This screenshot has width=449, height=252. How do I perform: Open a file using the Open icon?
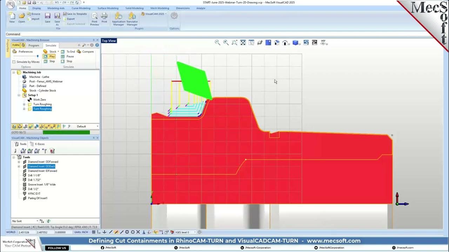pos(22,17)
